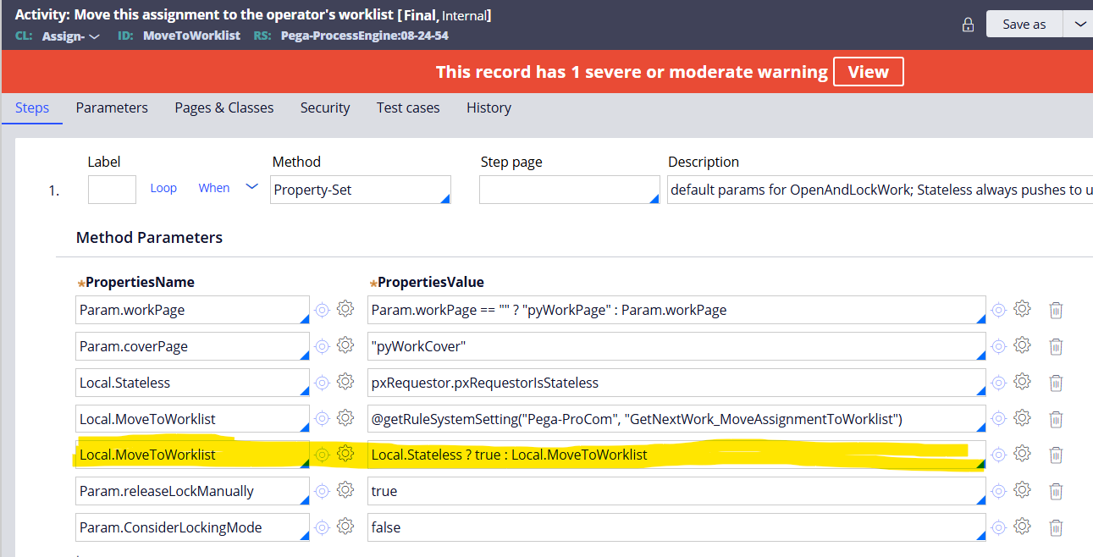Viewport: 1093px width, 557px height.
Task: Click the gear icon beside Param.workPage
Action: 345,309
